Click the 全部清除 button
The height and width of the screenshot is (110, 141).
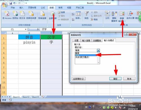(79, 79)
